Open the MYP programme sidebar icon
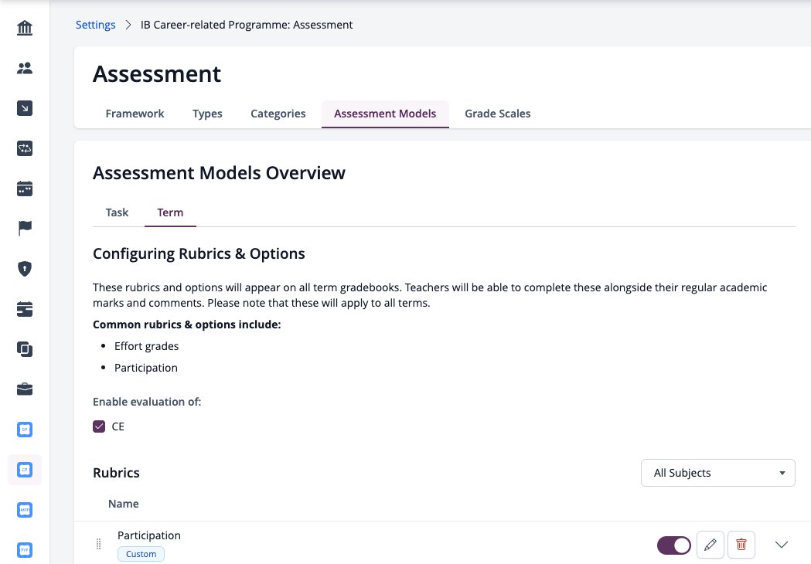The width and height of the screenshot is (811, 564). (24, 510)
